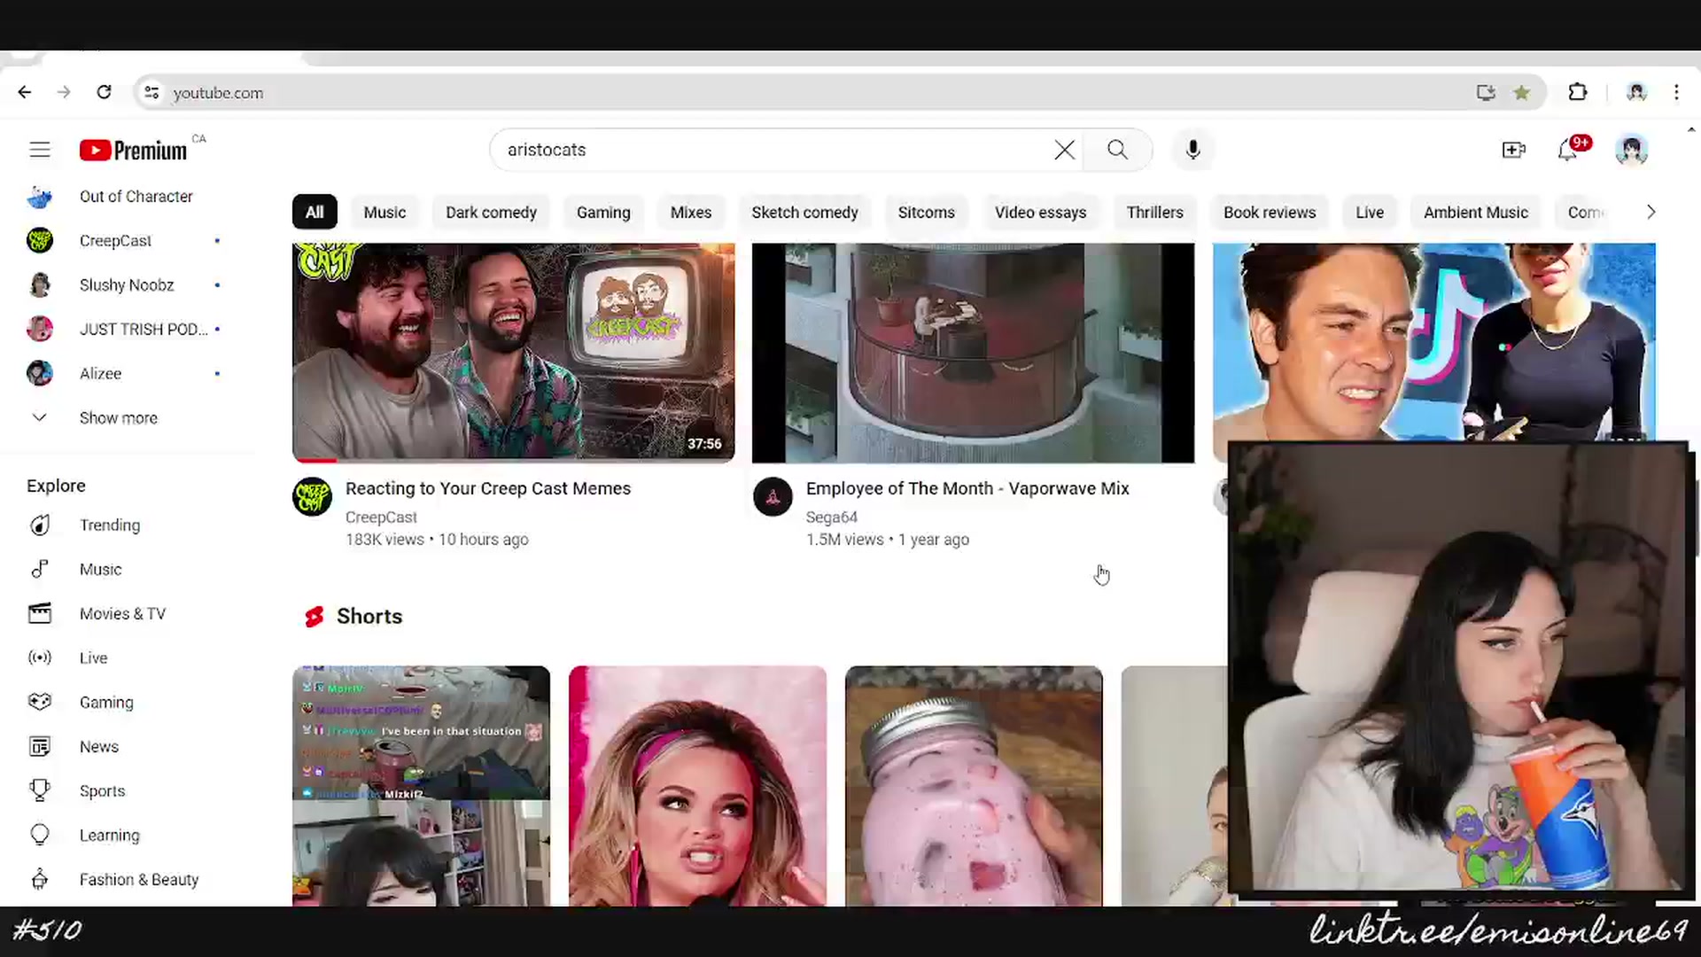Open site information icon in address bar
Screen dimensions: 1701x957
coord(151,92)
